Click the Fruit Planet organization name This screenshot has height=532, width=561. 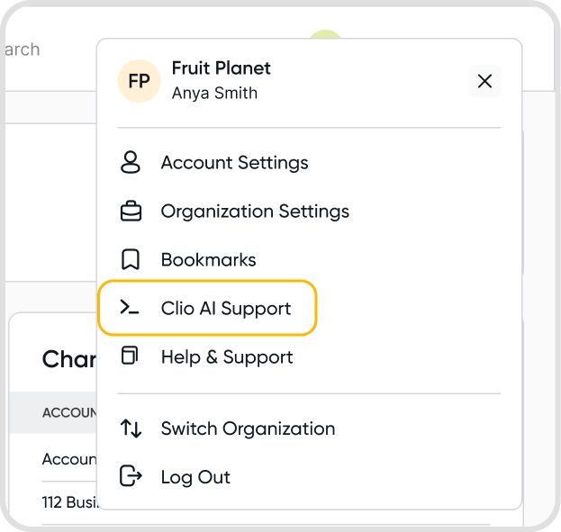tap(221, 68)
